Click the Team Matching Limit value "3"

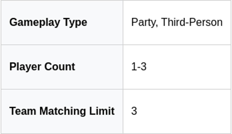point(134,111)
